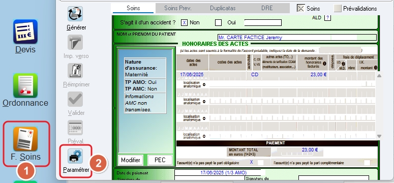This screenshot has width=394, height=183.
Task: Click the PEC button
Action: point(160,160)
